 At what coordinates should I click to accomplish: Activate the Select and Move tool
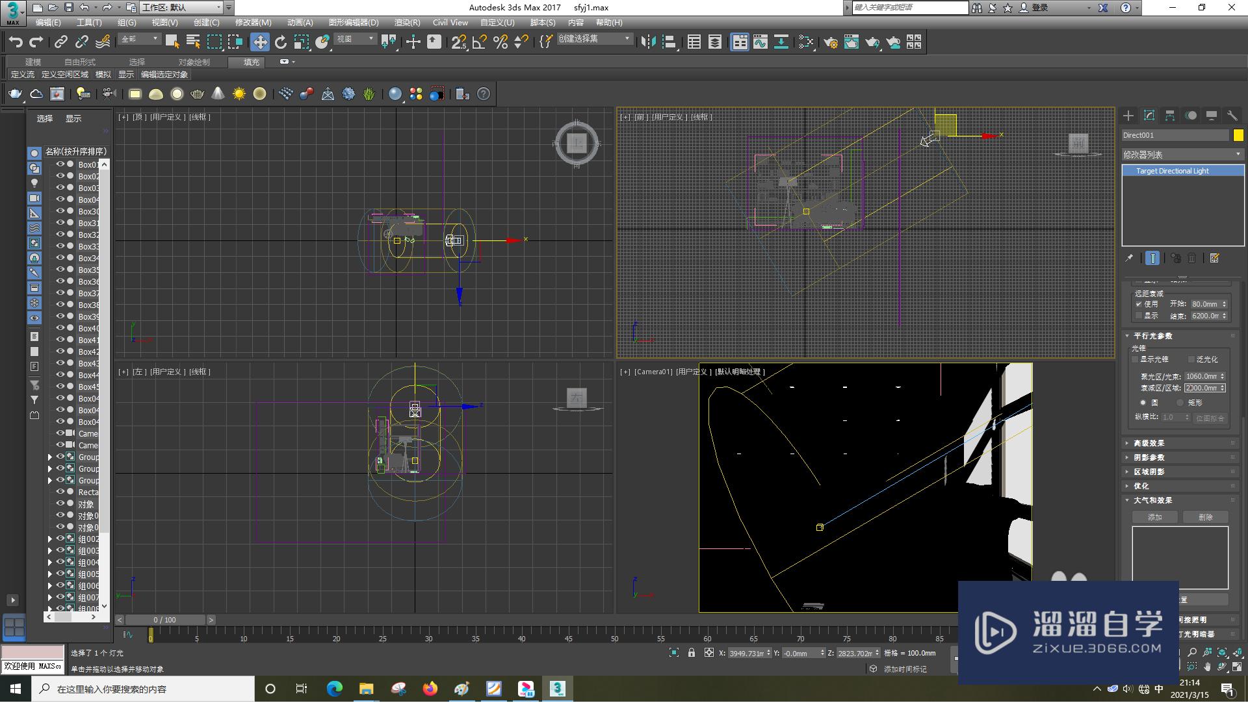(260, 42)
